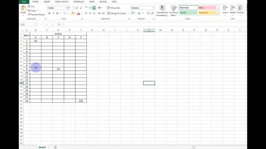This screenshot has width=266, height=149.
Task: Switch to the INSERT tab
Action: (x=47, y=2)
